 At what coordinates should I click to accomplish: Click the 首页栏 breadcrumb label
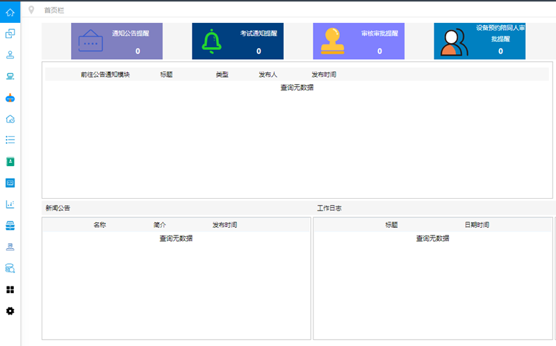52,10
